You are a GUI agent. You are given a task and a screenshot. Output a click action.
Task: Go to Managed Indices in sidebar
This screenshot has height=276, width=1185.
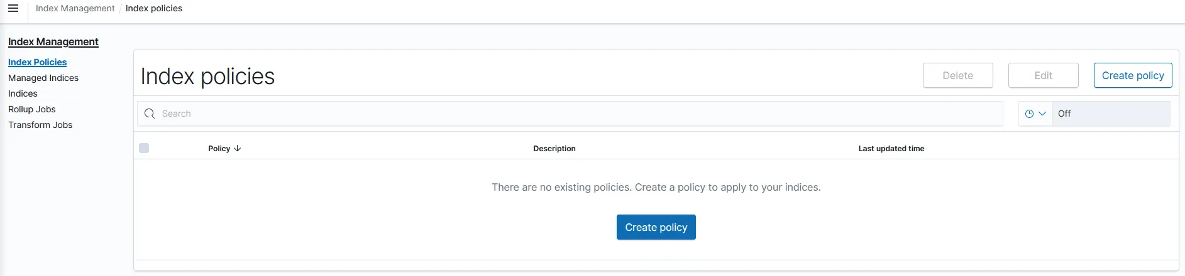click(43, 78)
